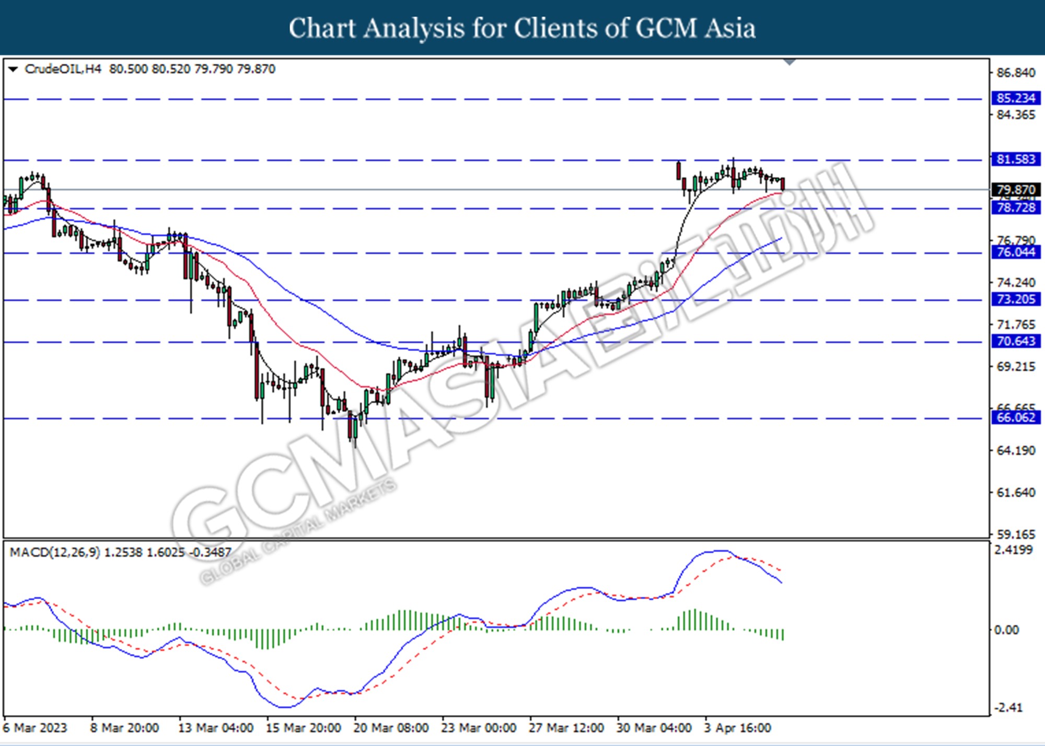Click the 13 Mar 04:00 time label
Screen dimensions: 1045x746
pos(216,728)
